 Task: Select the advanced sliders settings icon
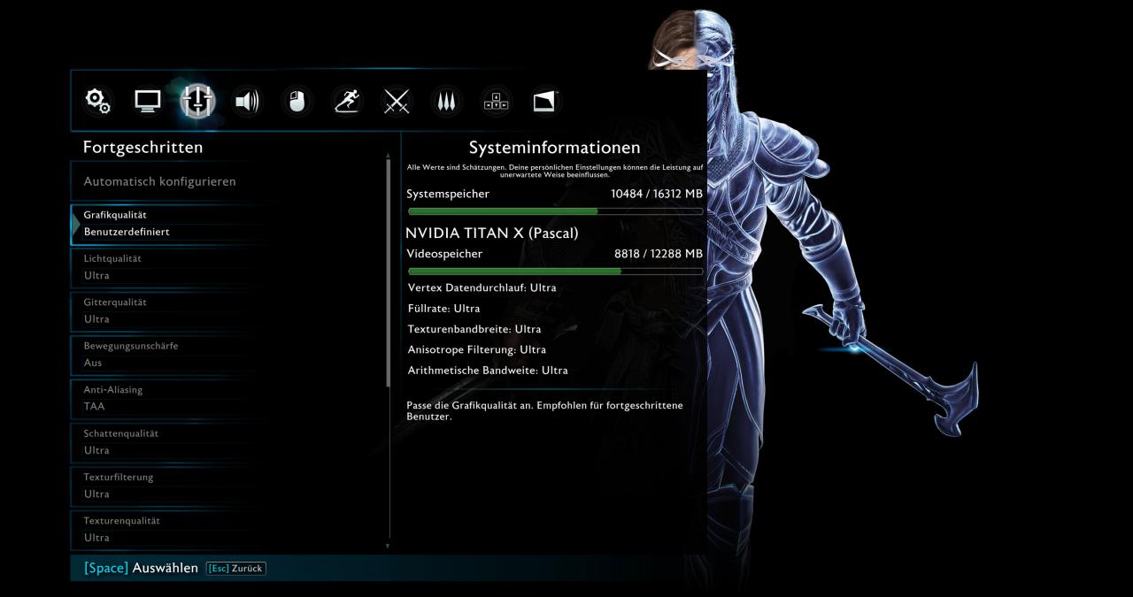[197, 101]
